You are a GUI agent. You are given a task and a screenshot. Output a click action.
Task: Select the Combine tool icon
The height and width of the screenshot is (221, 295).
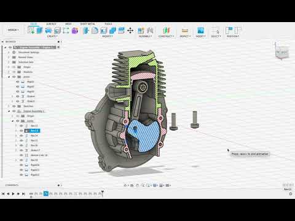click(x=112, y=31)
